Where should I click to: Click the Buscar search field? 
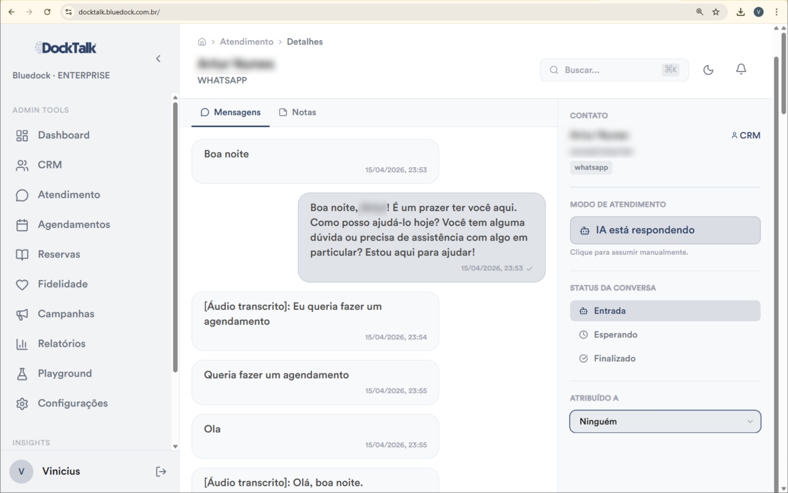click(614, 70)
